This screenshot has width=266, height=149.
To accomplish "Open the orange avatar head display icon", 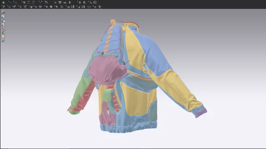I will (x=3, y=37).
